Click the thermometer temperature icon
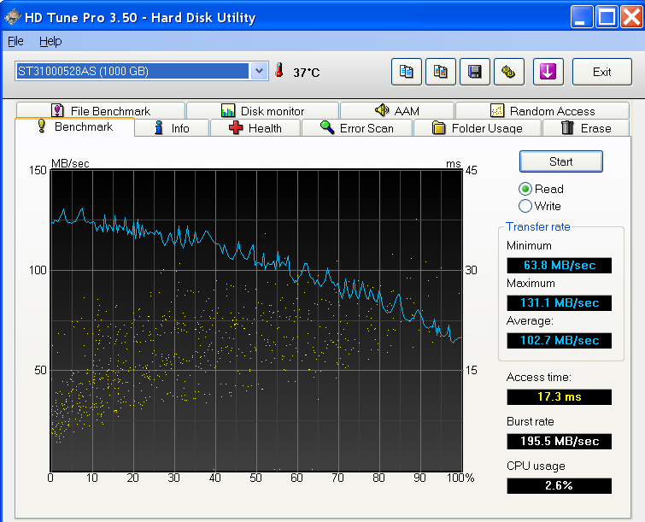Image resolution: width=645 pixels, height=522 pixels. [279, 72]
